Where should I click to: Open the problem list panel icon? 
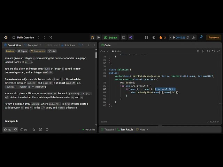pos(14,38)
